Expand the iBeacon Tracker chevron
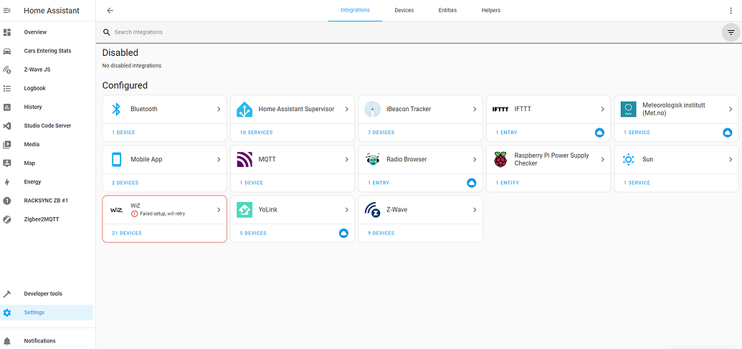 pos(475,109)
